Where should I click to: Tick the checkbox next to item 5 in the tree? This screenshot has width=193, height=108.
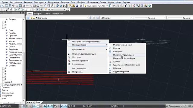3,74
